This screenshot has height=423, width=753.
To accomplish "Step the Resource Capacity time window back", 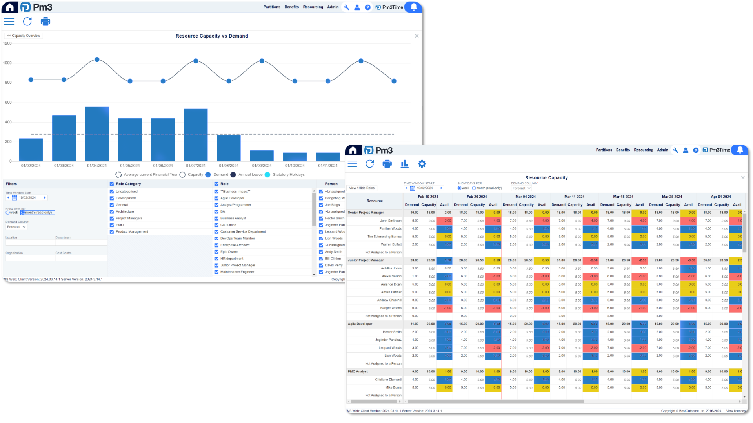I will (407, 188).
